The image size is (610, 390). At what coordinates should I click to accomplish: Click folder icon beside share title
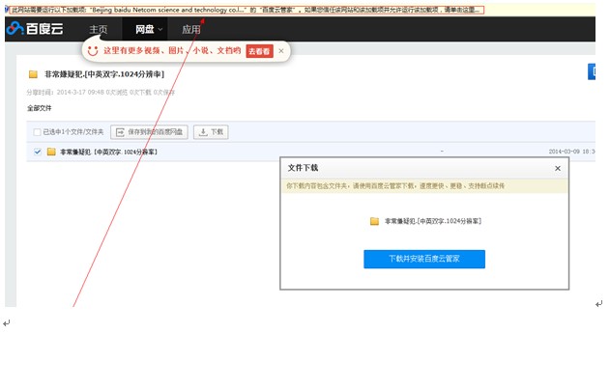33,74
